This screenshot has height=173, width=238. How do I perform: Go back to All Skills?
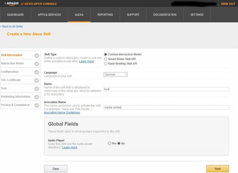(x=11, y=27)
